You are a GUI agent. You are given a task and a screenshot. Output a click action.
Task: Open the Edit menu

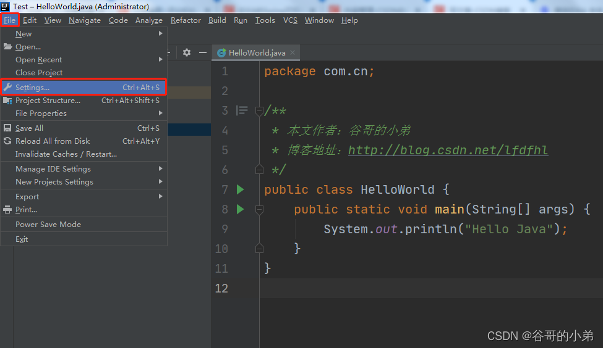point(30,20)
